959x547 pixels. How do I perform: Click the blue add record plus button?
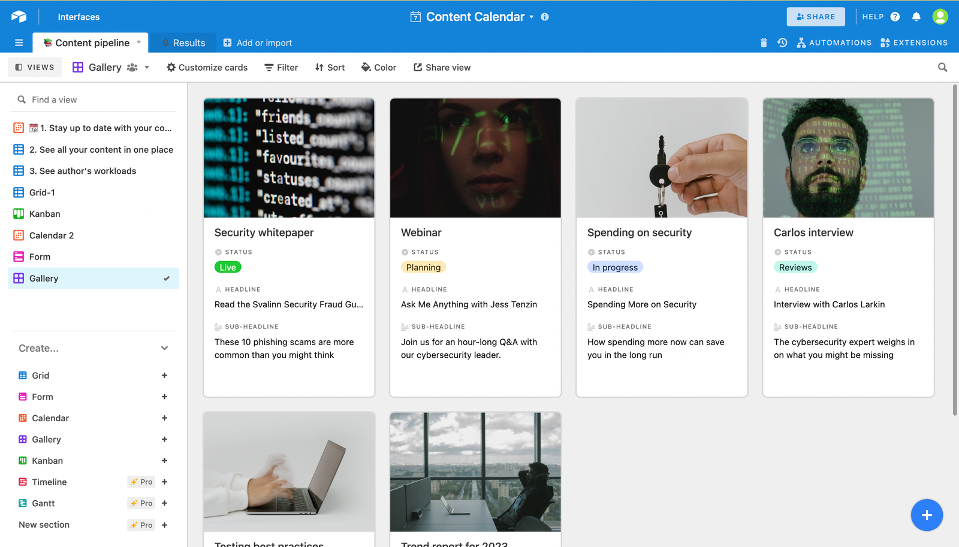[927, 515]
